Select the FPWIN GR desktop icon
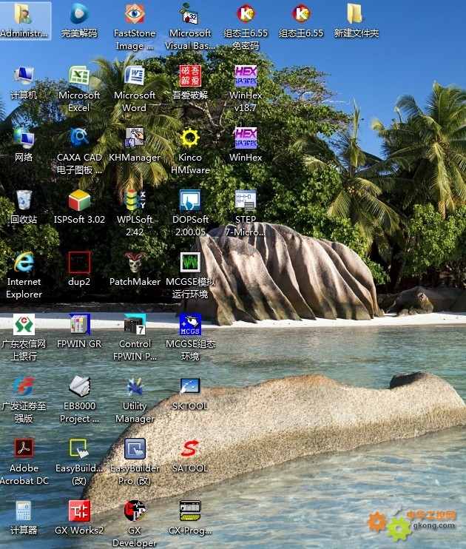The height and width of the screenshot is (549, 466). click(x=79, y=325)
